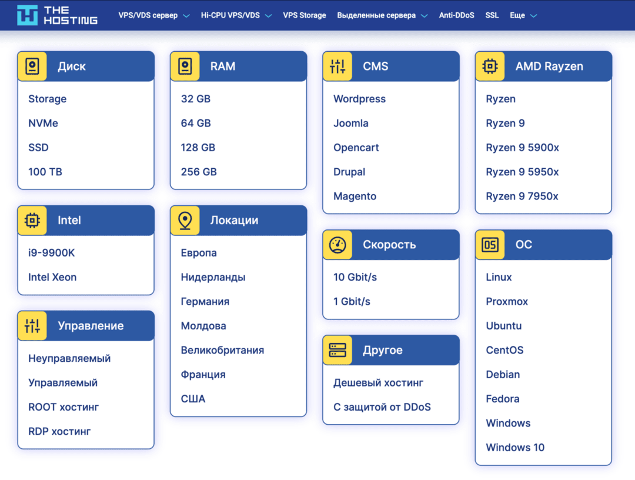Click the OS icon on ОС card

[490, 245]
